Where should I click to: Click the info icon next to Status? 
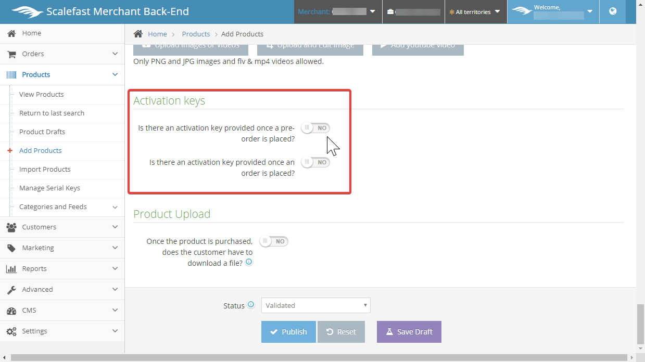[251, 305]
